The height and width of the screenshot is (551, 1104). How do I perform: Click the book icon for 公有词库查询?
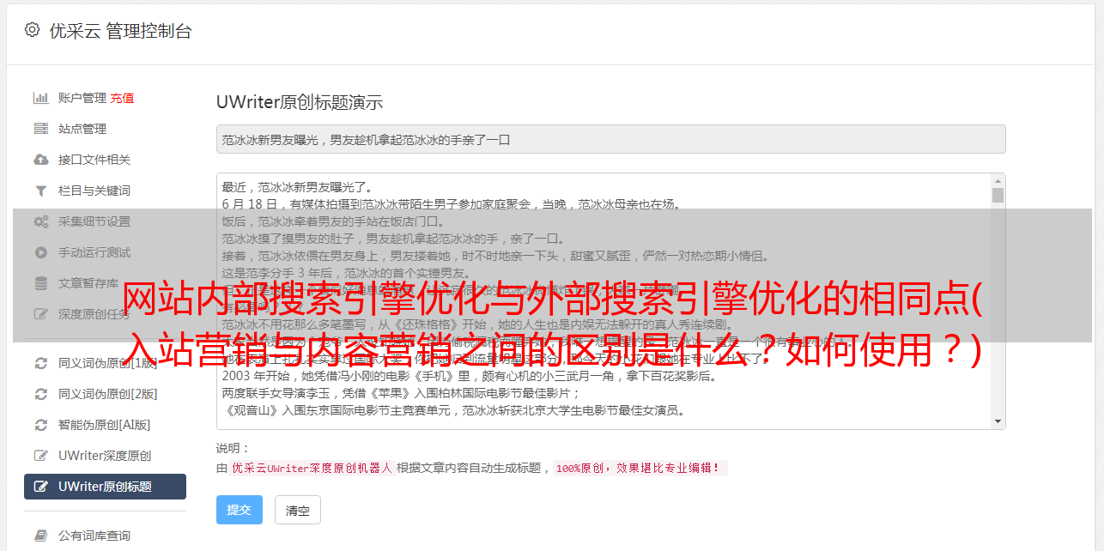pos(40,536)
